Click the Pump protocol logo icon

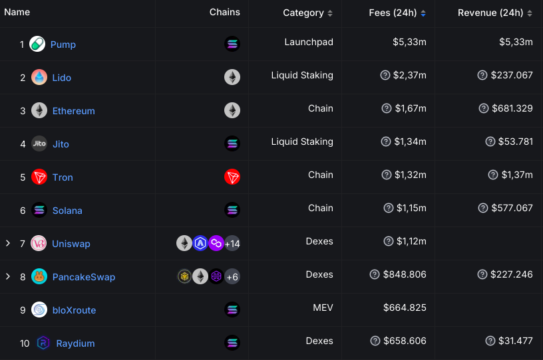coord(38,45)
